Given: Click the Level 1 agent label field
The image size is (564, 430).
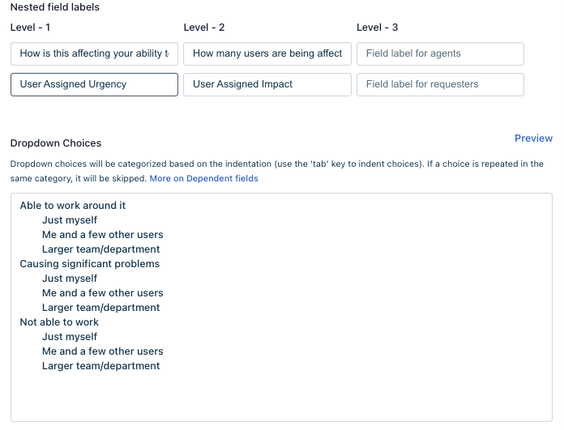Looking at the screenshot, I should click(94, 54).
